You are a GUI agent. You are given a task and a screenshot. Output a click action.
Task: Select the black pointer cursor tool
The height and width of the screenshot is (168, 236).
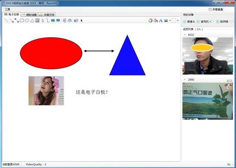[x=82, y=21]
